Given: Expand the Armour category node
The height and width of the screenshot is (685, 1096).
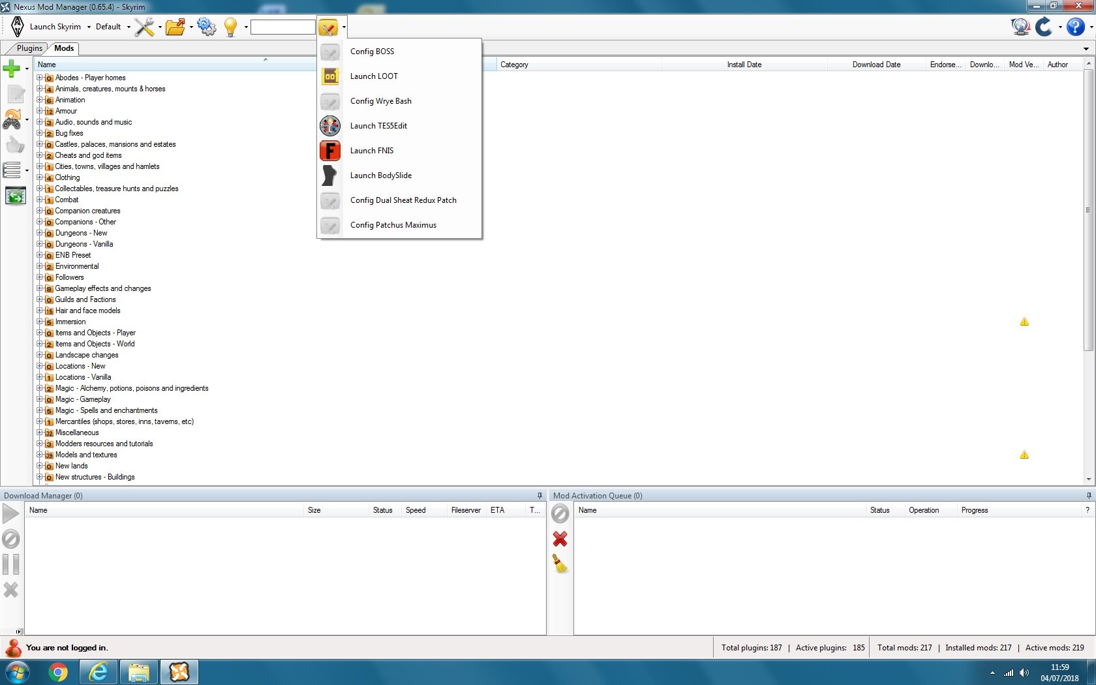Looking at the screenshot, I should click(40, 111).
